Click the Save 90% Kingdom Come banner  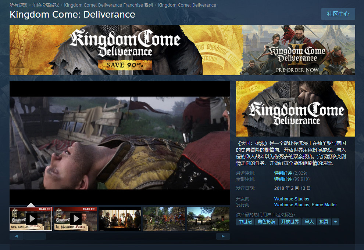click(125, 50)
